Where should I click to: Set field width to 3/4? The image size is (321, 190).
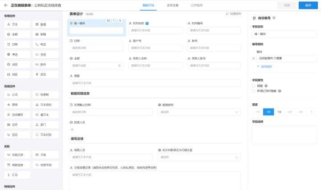tap(301, 112)
